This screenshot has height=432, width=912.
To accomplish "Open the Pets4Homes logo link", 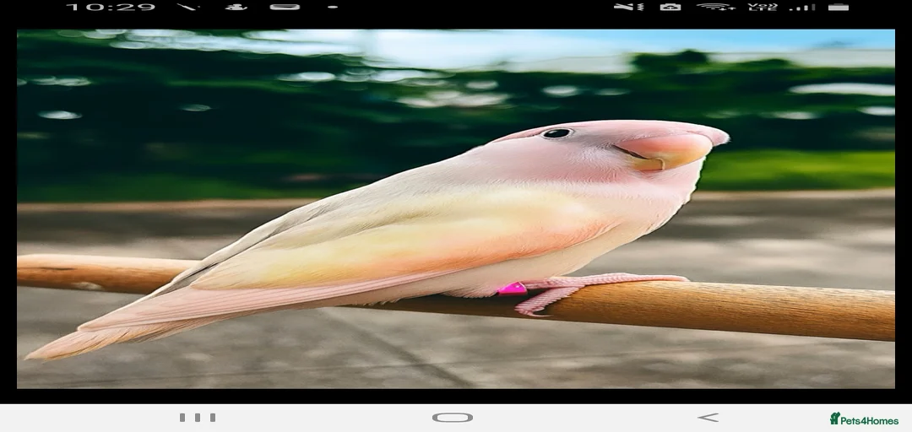I will 863,418.
